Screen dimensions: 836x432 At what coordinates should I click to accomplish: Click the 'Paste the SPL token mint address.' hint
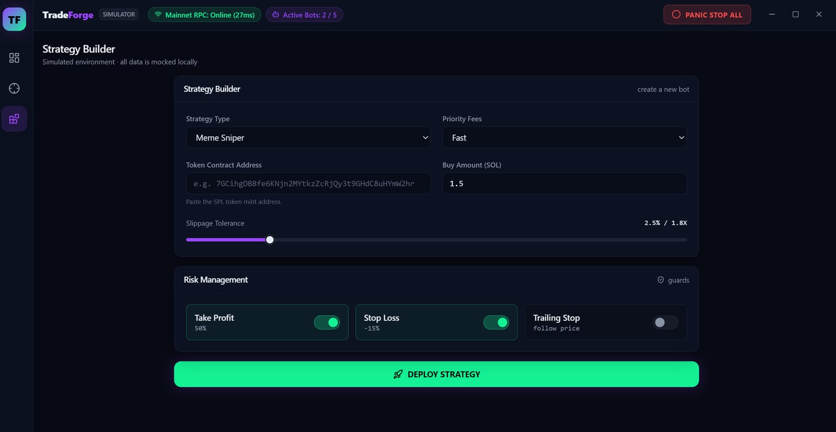[x=234, y=202]
